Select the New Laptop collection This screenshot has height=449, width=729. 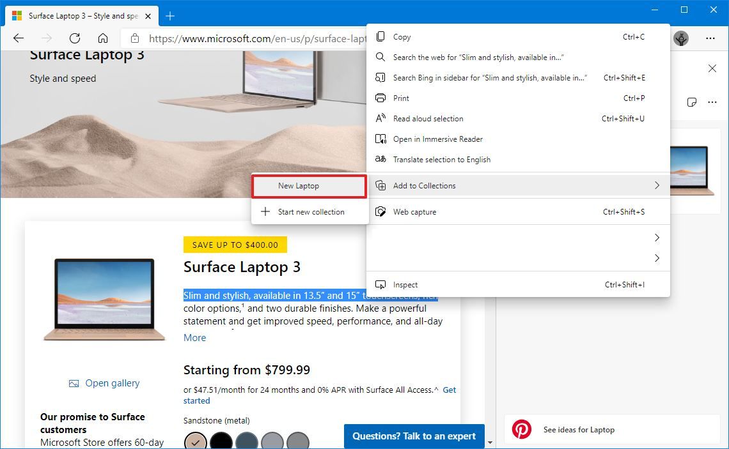299,185
